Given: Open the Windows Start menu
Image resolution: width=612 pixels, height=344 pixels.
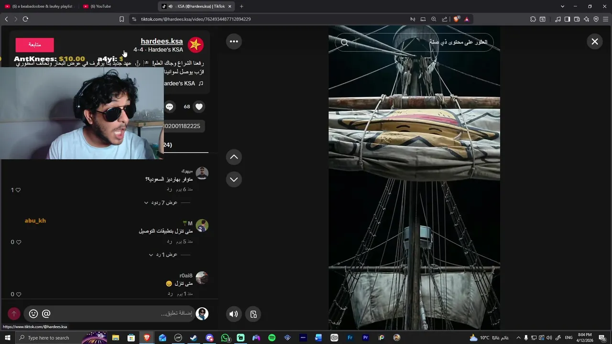Looking at the screenshot, I should 7,338.
